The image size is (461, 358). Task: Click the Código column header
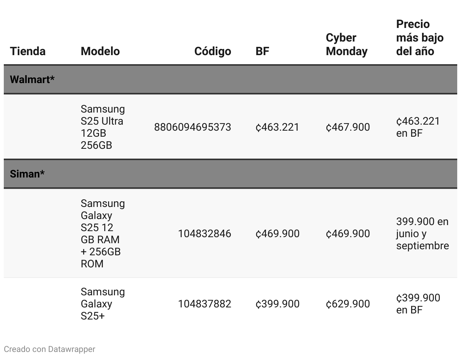pyautogui.click(x=212, y=51)
